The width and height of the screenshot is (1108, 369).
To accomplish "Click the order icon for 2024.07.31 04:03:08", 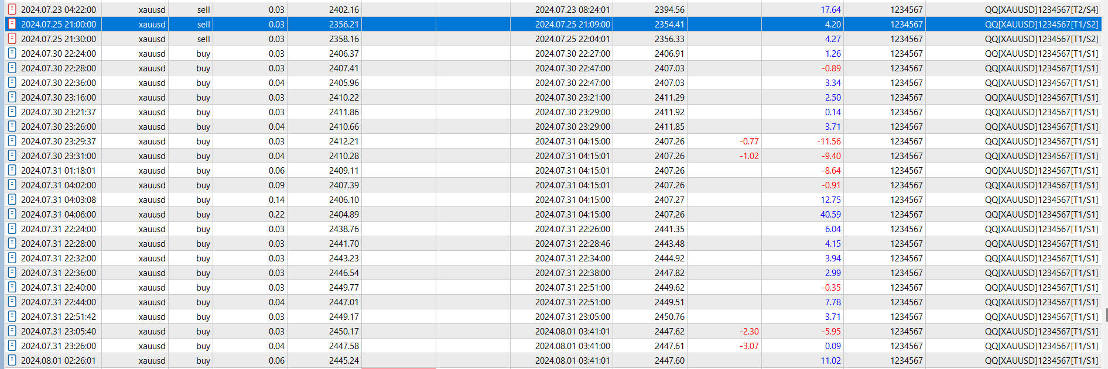I will click(x=12, y=199).
